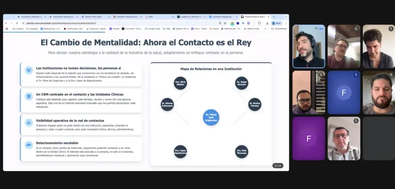Switch to Online HTML Editor tab
Screen dimensions: 395x189
point(95,17)
